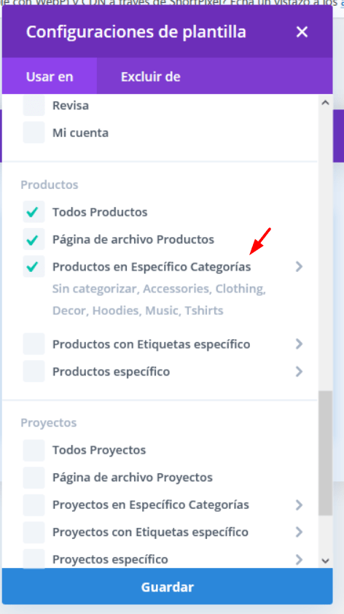Image resolution: width=344 pixels, height=614 pixels.
Task: Untick Productos en Específico Categorías checkbox
Action: point(34,267)
